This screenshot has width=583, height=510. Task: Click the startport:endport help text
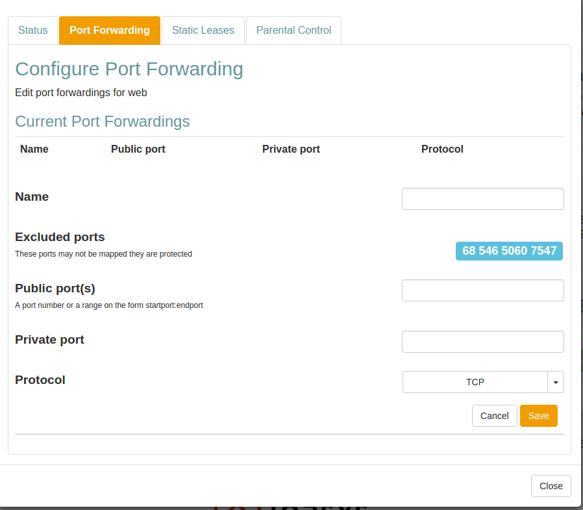click(x=109, y=305)
